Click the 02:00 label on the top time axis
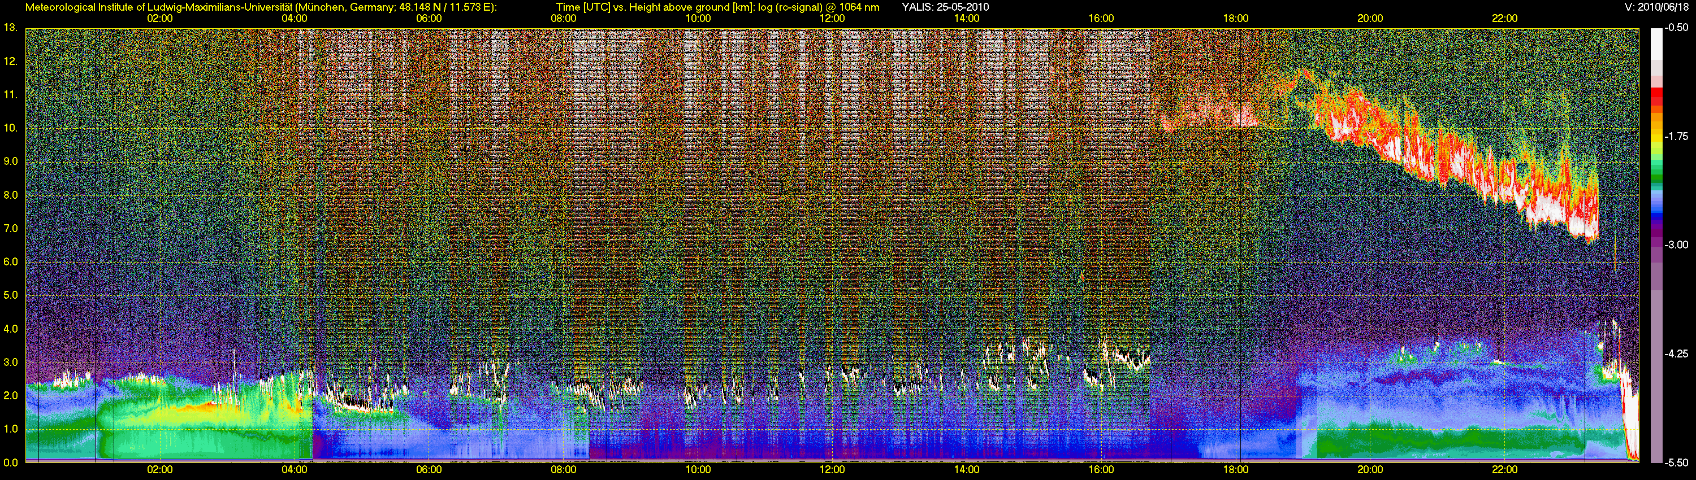Screen dimensions: 1696x480 160,19
